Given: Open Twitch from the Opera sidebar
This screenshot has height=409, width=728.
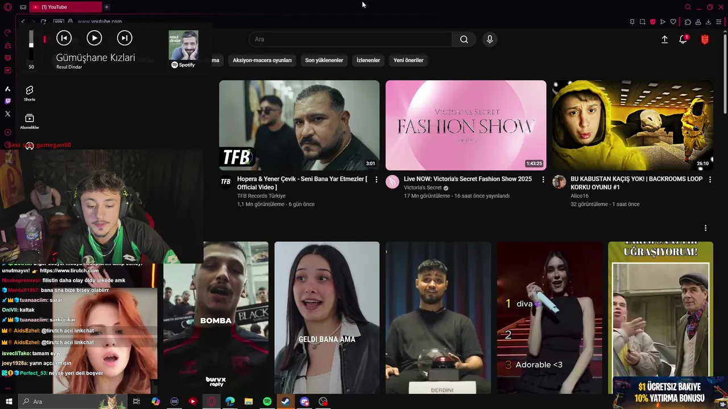Looking at the screenshot, I should pyautogui.click(x=7, y=101).
